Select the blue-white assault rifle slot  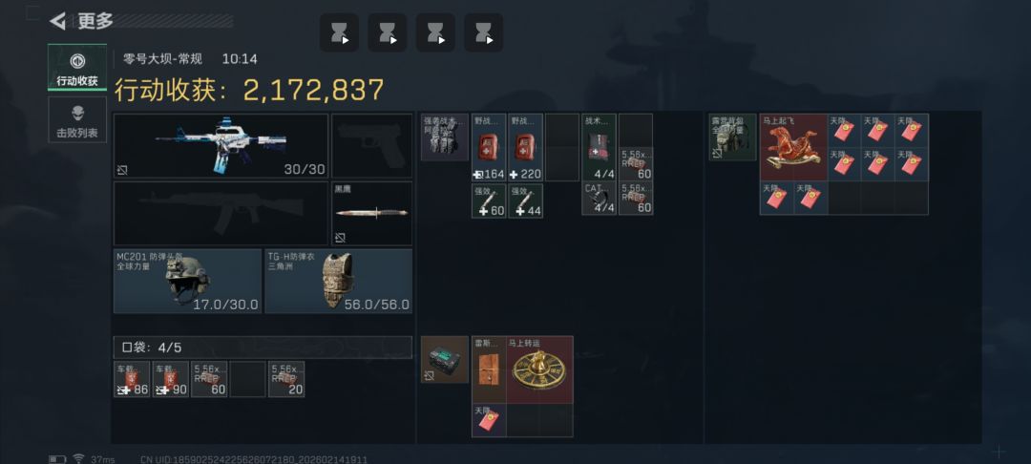pos(221,146)
